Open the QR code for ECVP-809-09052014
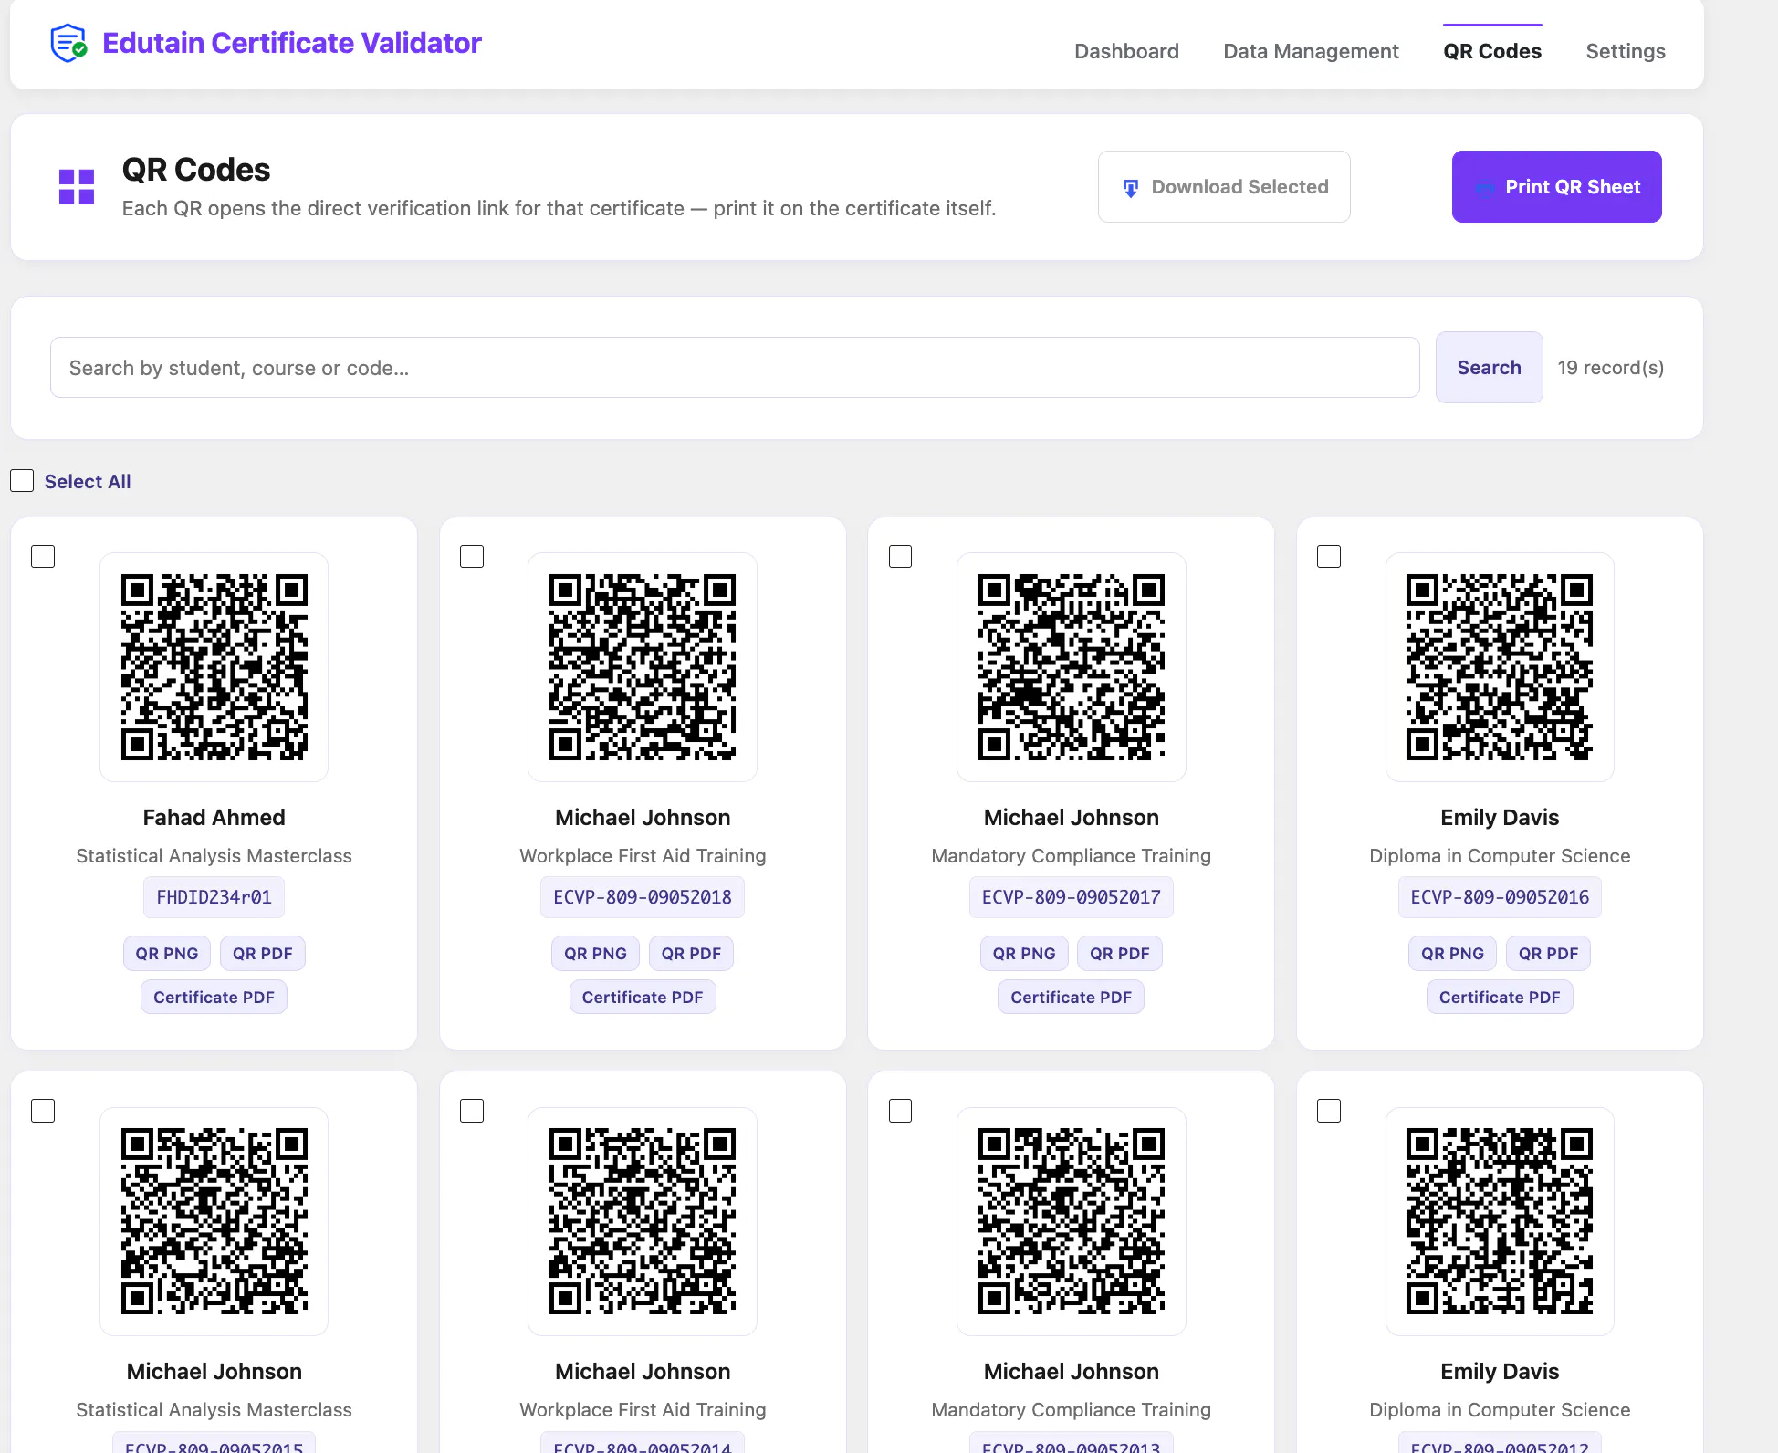Image resolution: width=1778 pixels, height=1453 pixels. 643,1221
